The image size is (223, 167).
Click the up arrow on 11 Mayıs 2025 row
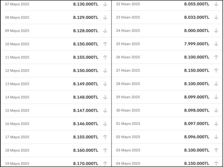click(x=105, y=57)
